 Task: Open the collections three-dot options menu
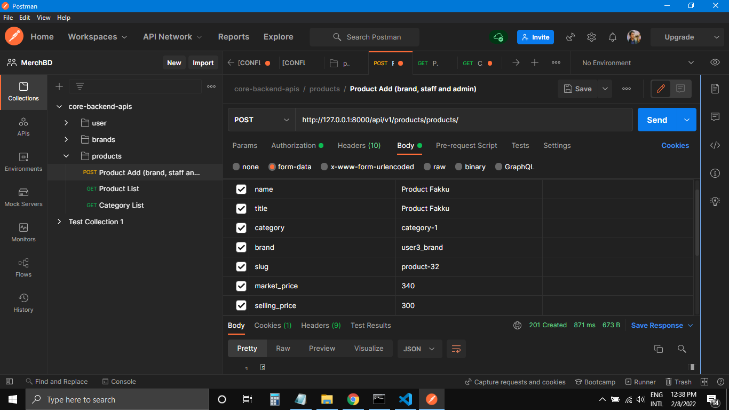click(x=211, y=86)
